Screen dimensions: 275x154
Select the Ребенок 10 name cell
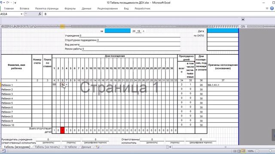(x=16, y=125)
